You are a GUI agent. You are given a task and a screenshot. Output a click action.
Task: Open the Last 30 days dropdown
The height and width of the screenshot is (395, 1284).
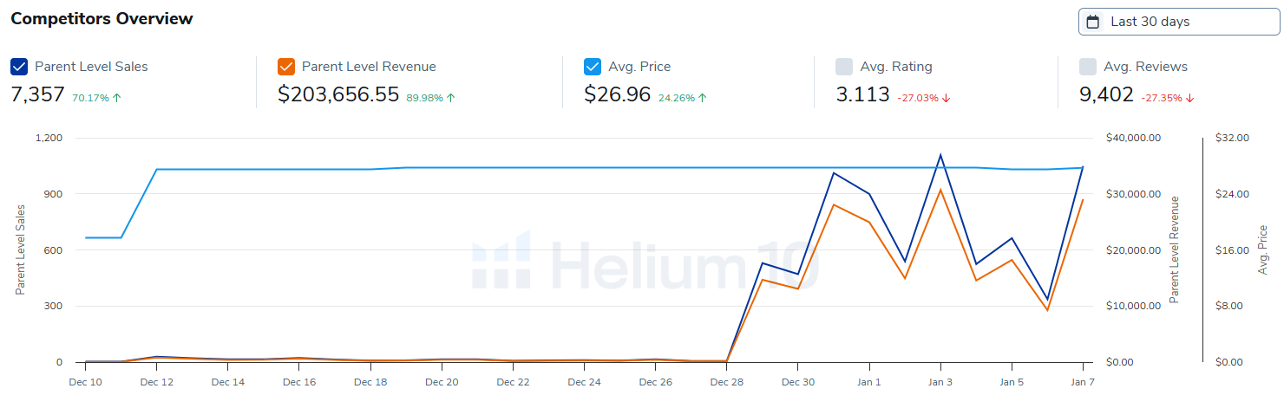(x=1178, y=22)
